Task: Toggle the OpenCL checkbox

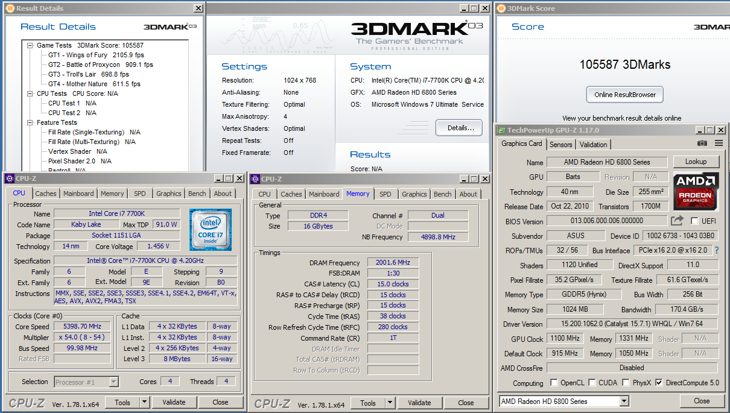Action: pyautogui.click(x=554, y=383)
